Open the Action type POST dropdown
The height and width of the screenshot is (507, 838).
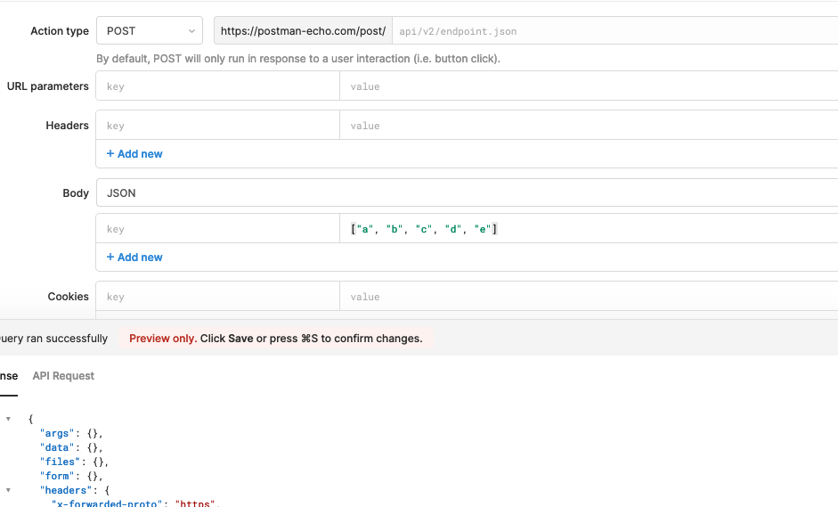coord(150,30)
